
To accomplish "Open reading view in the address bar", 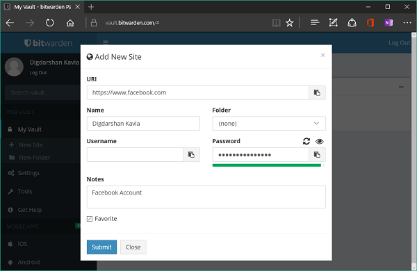I will (276, 23).
